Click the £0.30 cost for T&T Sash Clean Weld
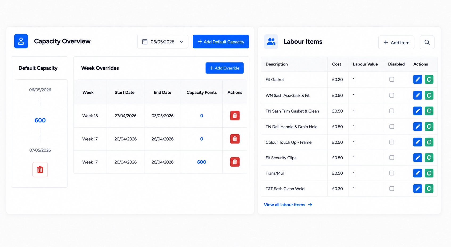Viewport: 451px width, 247px height. point(337,189)
